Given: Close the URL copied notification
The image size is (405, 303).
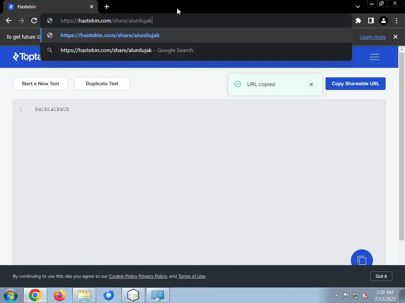Looking at the screenshot, I should pos(311,84).
